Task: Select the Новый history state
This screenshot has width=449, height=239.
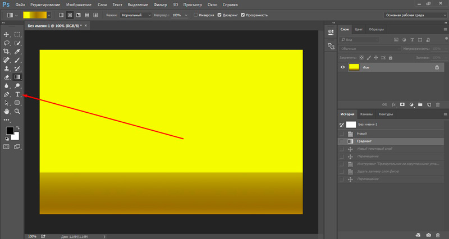Action: coord(391,134)
